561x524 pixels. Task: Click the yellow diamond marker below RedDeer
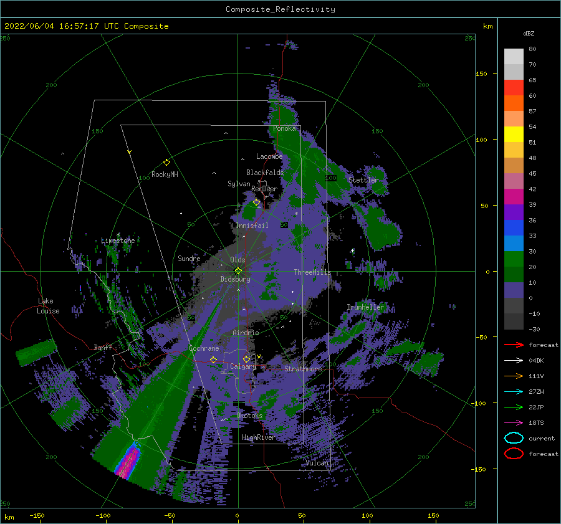257,202
